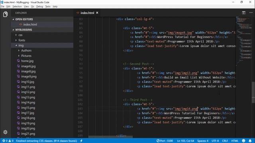255x143 pixels.
Task: Open the feedback smiley icon
Action: [x=243, y=141]
